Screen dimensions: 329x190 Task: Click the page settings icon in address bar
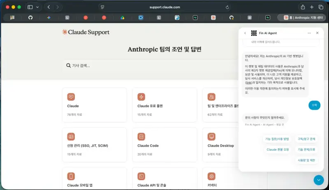tap(102, 7)
